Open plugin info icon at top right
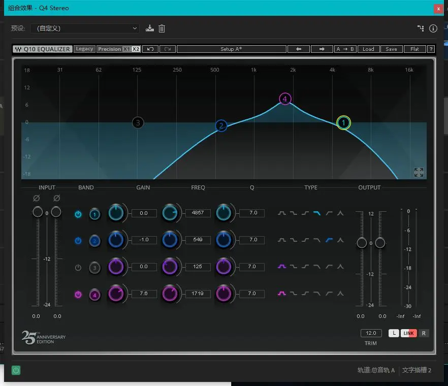 click(x=433, y=28)
